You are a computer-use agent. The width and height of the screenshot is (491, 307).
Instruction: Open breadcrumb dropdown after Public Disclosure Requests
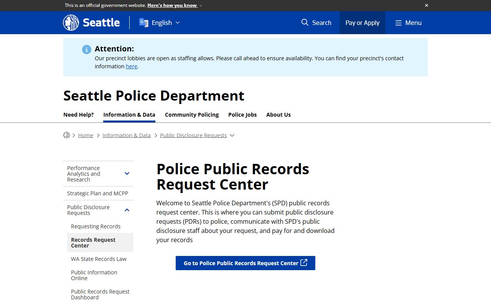coord(232,135)
